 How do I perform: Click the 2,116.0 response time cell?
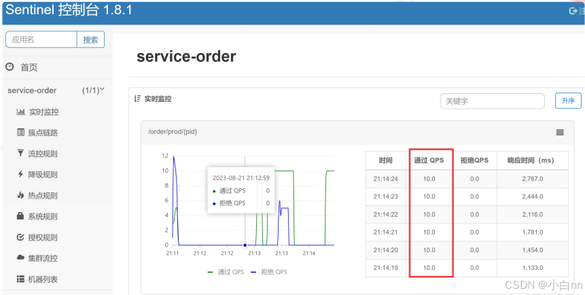click(x=533, y=214)
